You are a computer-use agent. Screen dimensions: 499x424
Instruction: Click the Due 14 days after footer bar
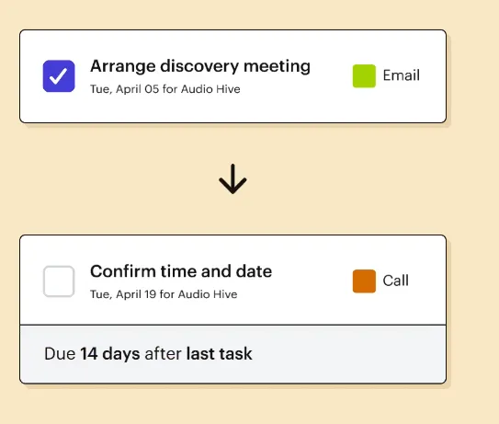[x=232, y=354]
